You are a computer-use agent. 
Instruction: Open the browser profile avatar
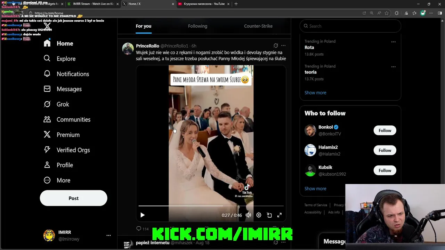(423, 13)
